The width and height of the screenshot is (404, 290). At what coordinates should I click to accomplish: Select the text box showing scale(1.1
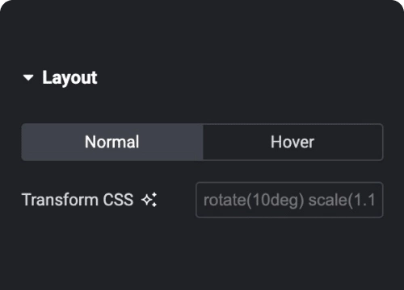tap(289, 200)
